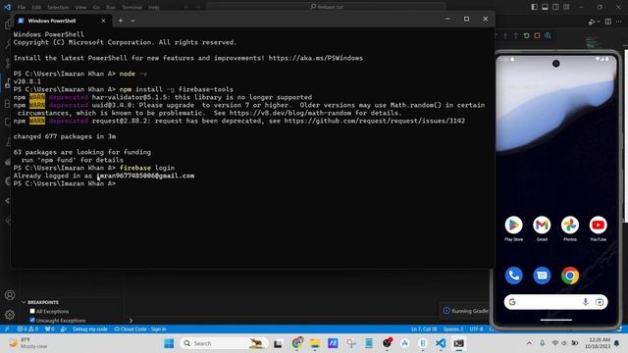Click the UTF-8 encoding status entry
The height and width of the screenshot is (353, 628).
tap(476, 329)
